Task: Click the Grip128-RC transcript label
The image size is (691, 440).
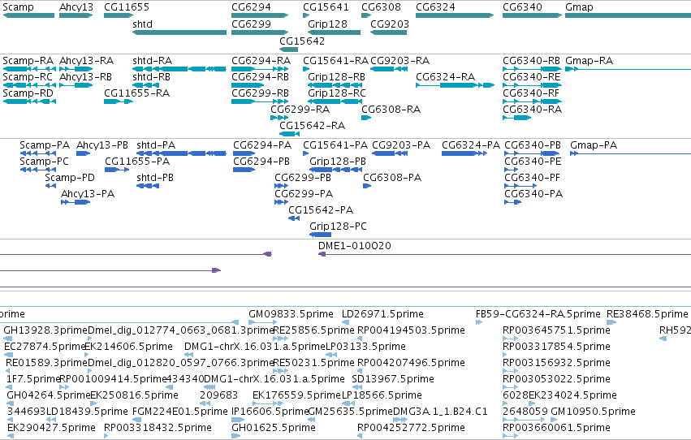Action: [337, 93]
